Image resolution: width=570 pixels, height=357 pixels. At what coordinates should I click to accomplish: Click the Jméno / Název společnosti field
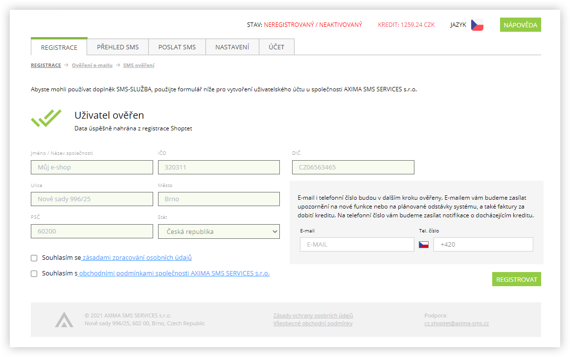coord(92,167)
